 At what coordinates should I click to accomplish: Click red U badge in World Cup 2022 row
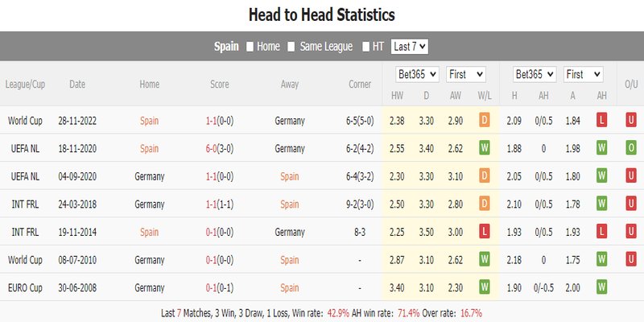pos(631,120)
